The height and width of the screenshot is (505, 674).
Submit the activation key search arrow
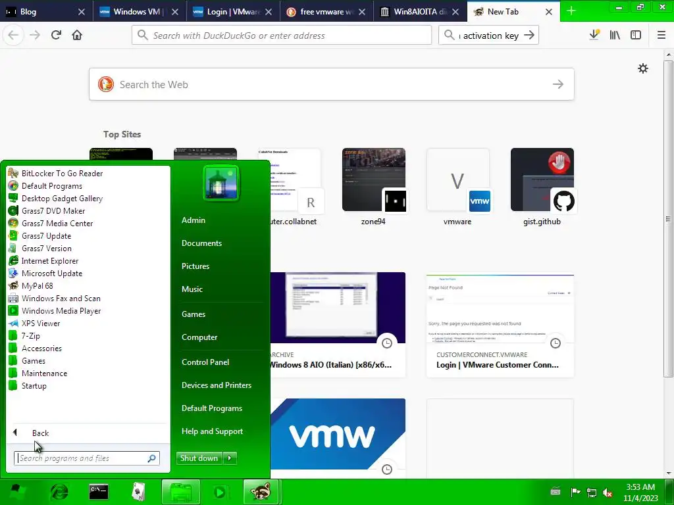[530, 36]
